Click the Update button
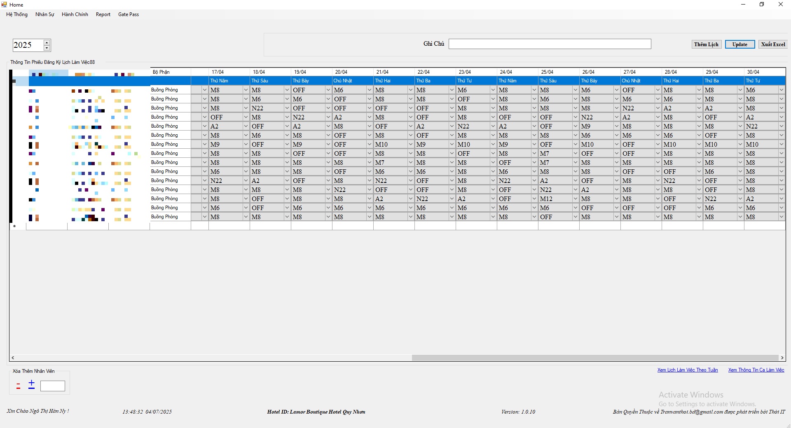791x428 pixels. point(740,44)
